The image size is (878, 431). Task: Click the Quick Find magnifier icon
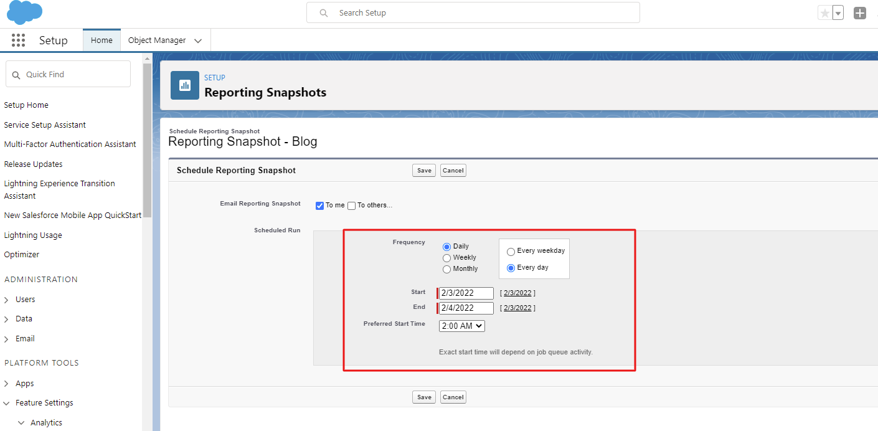16,75
